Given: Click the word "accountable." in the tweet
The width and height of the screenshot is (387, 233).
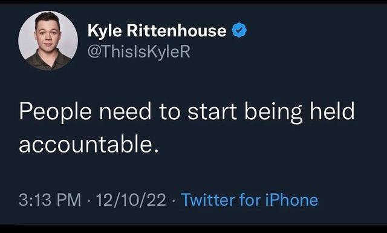Looking at the screenshot, I should coord(89,144).
